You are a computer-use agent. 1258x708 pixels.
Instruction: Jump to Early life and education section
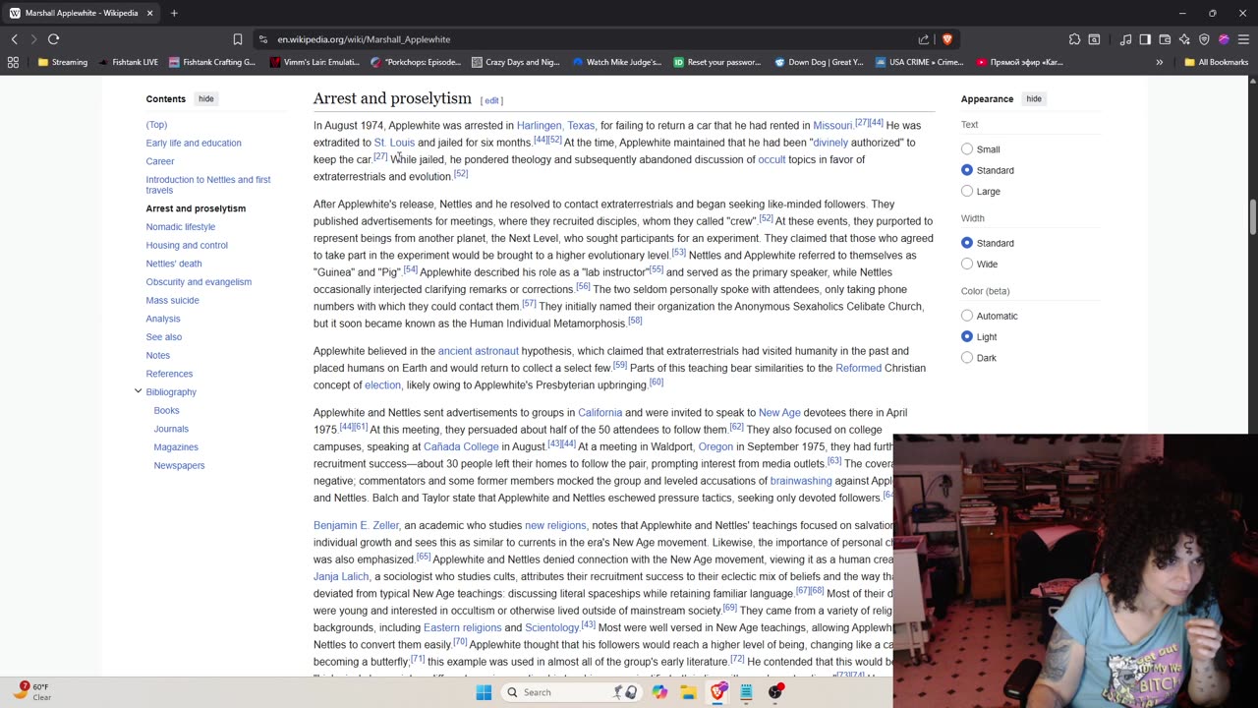194,143
